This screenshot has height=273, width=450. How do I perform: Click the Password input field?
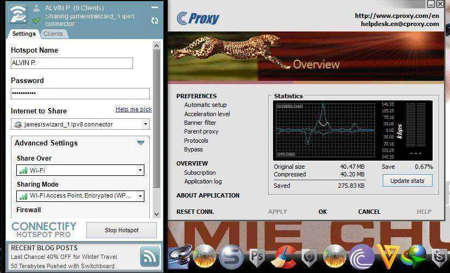(80, 93)
